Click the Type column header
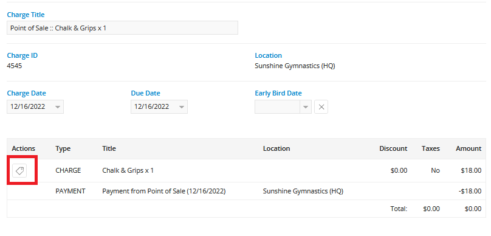 63,148
